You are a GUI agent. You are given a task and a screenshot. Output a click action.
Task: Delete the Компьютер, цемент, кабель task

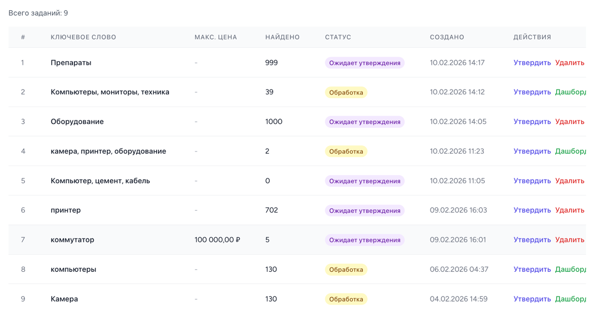pyautogui.click(x=570, y=181)
